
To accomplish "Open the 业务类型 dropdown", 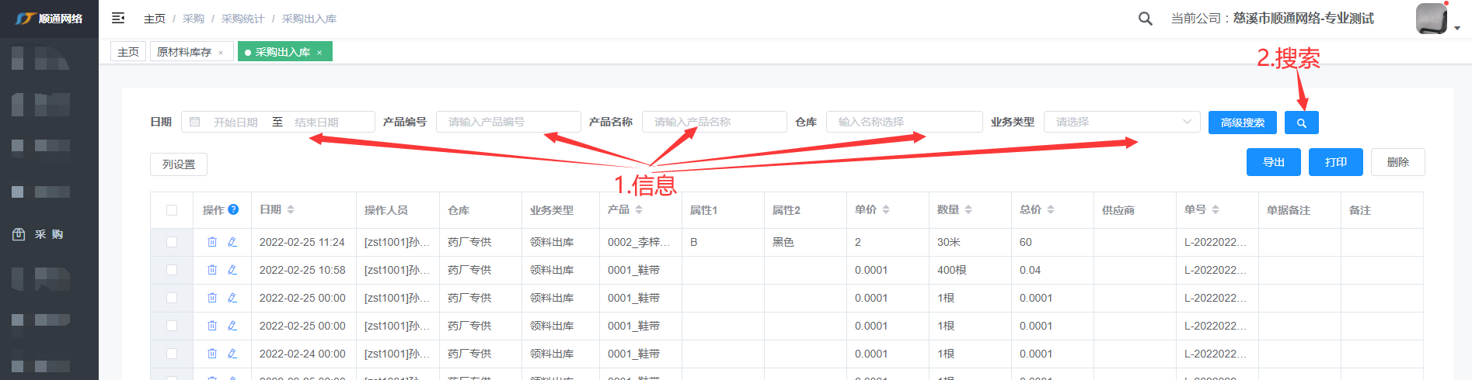I will click(1121, 122).
